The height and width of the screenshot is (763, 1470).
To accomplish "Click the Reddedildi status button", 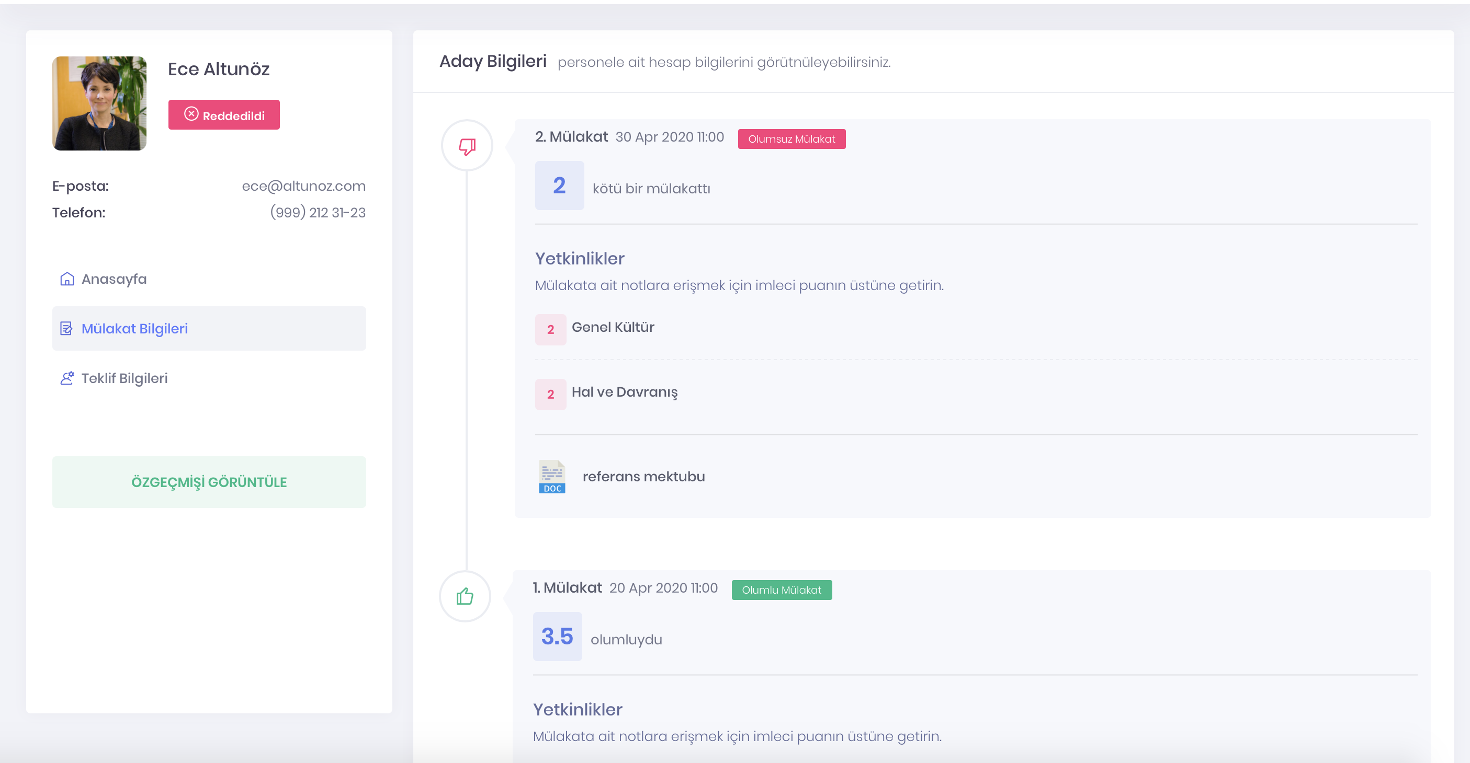I will [224, 114].
